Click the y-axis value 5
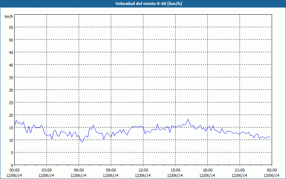286x179 pixels. point(12,153)
